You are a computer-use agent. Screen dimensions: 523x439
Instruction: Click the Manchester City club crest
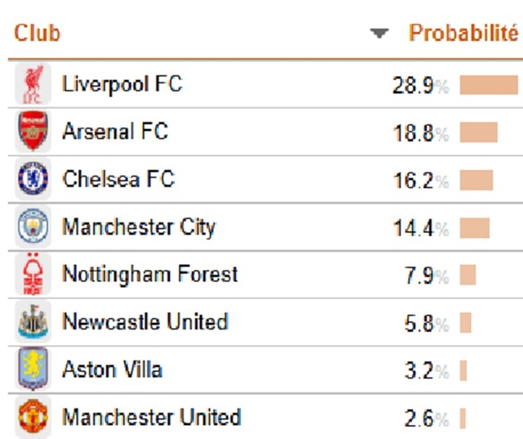pyautogui.click(x=33, y=226)
